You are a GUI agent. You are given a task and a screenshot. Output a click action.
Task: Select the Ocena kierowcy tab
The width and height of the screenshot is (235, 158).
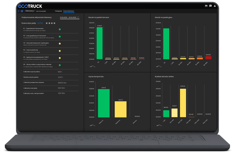point(69,11)
